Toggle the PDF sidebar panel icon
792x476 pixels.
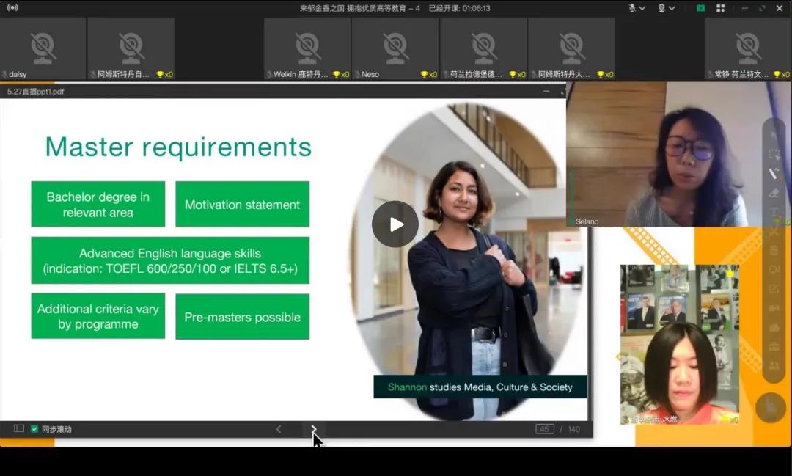point(19,429)
